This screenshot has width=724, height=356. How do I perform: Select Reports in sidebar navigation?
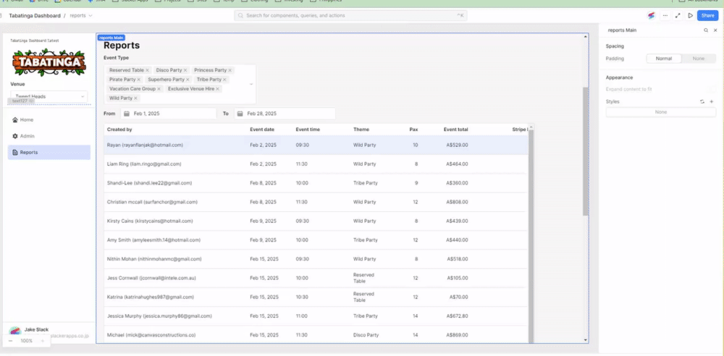(x=49, y=153)
